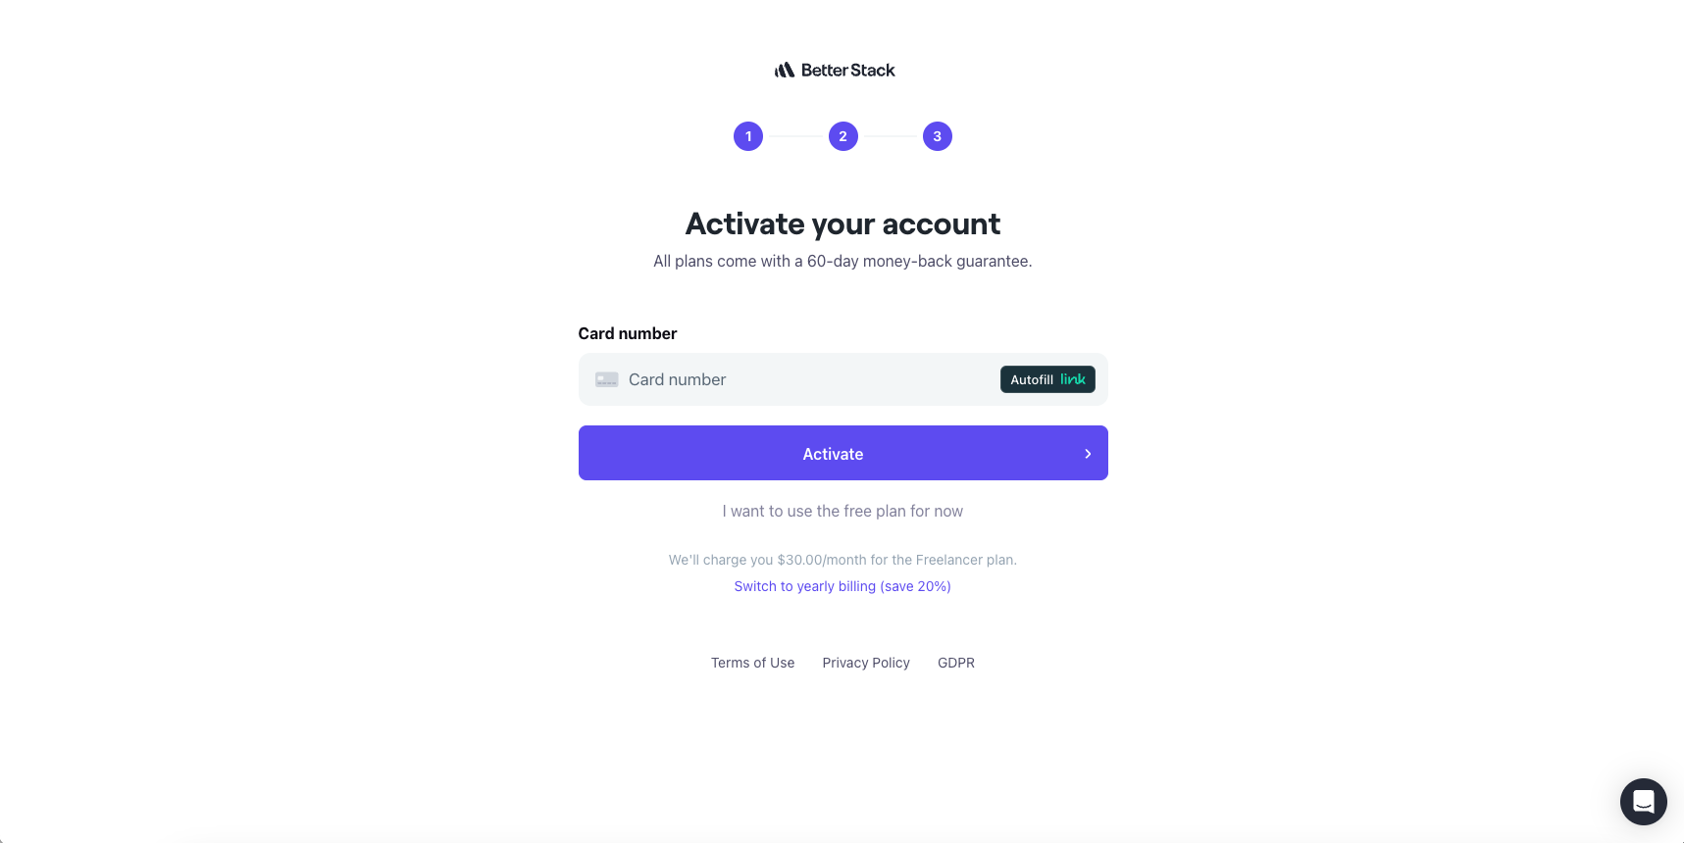Image resolution: width=1684 pixels, height=843 pixels.
Task: Click the credit card icon in field
Action: (x=607, y=379)
